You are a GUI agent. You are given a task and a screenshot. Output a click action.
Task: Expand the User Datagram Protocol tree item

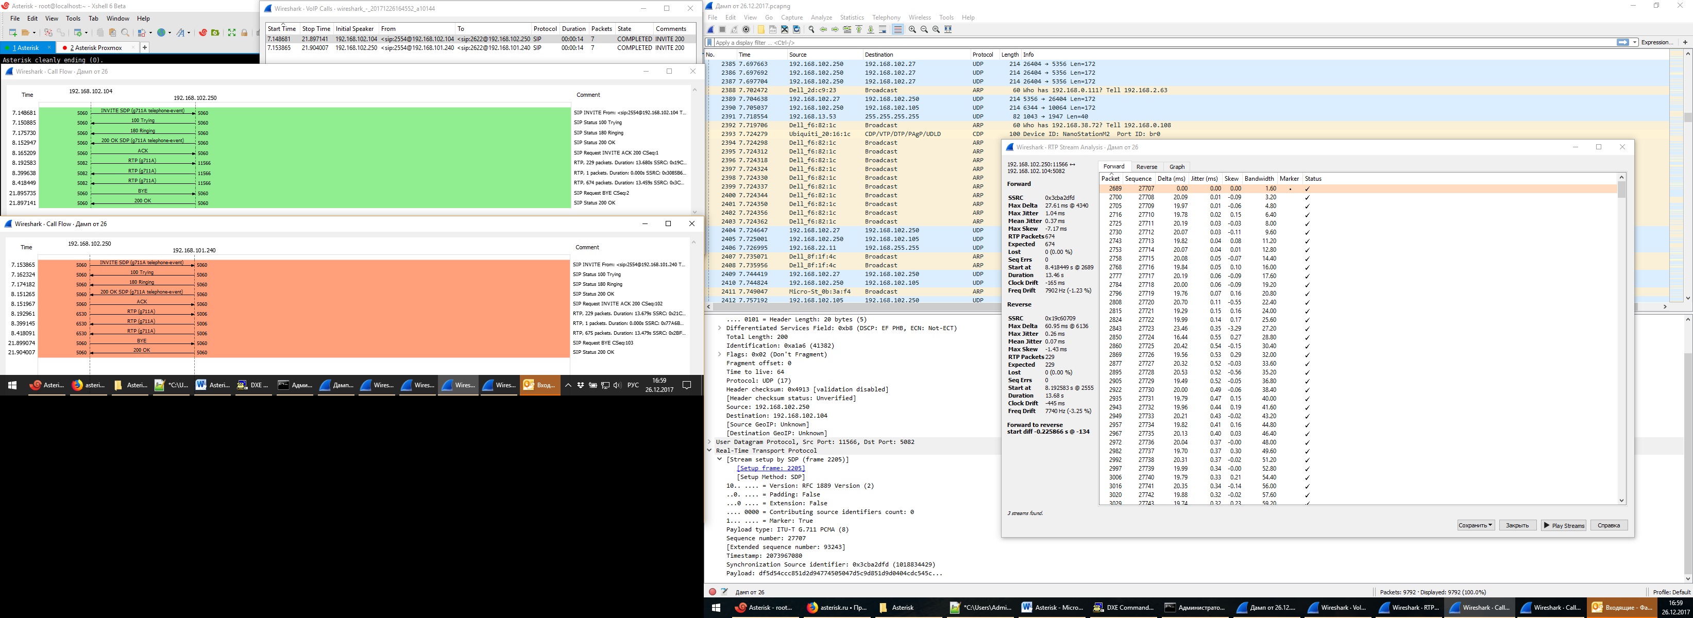709,442
